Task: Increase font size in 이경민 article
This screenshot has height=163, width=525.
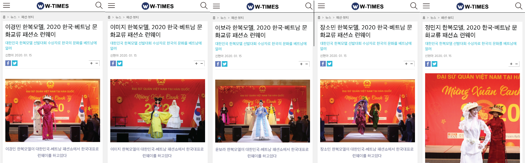Action: 91,63
